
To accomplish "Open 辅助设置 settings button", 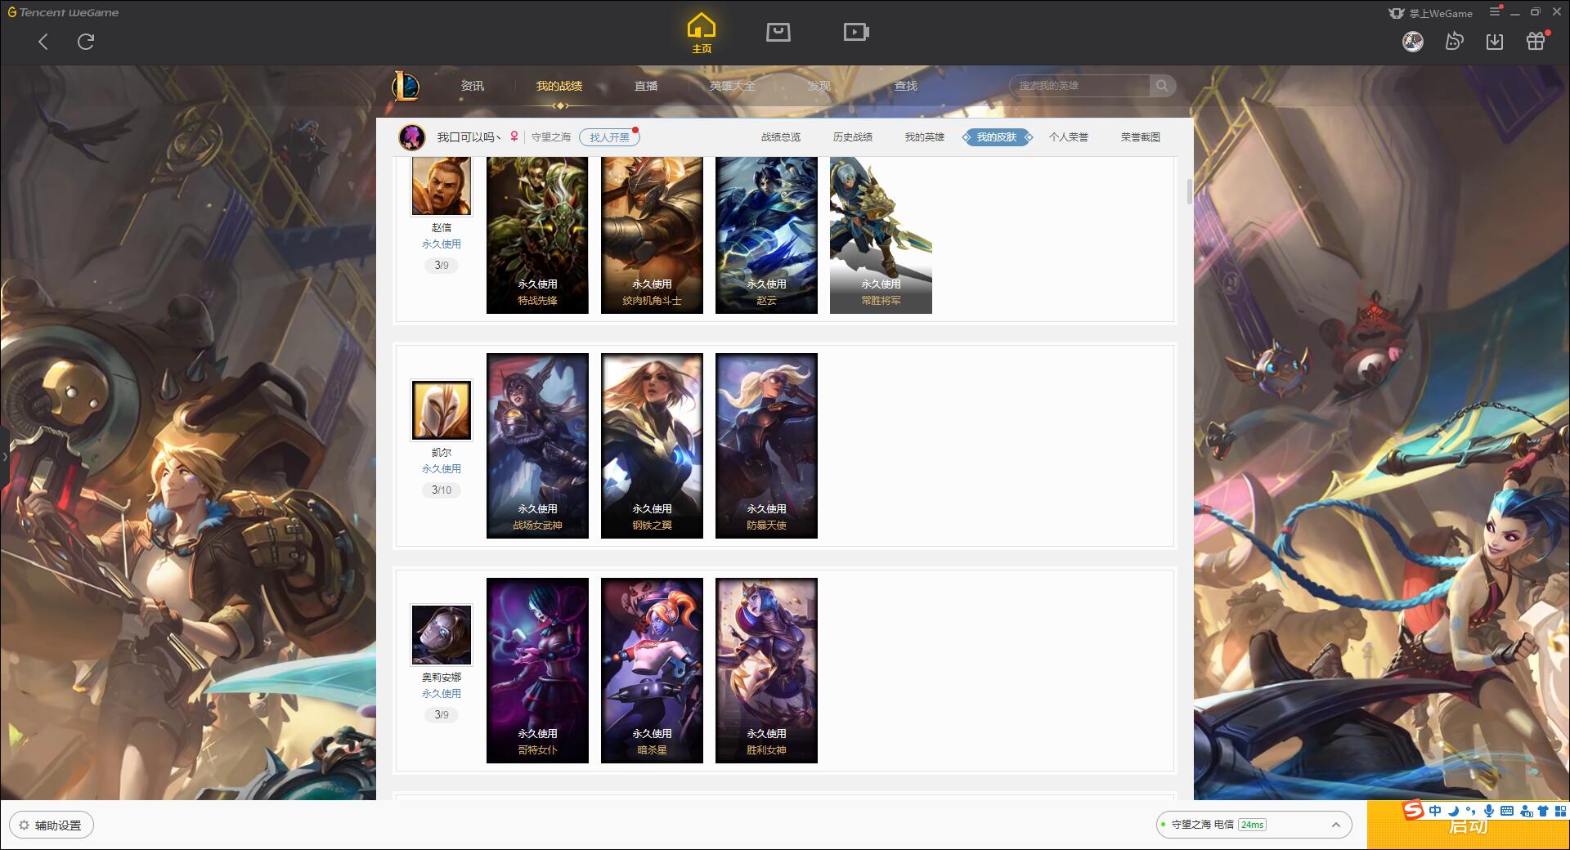I will click(x=52, y=825).
